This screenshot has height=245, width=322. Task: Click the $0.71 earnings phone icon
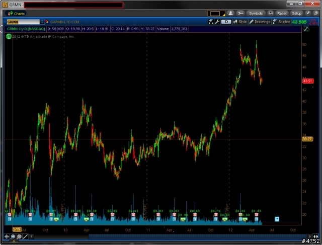coord(216,215)
